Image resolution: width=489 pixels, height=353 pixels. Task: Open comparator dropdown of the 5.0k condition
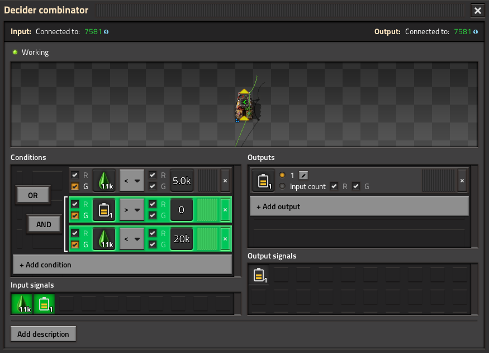point(132,181)
